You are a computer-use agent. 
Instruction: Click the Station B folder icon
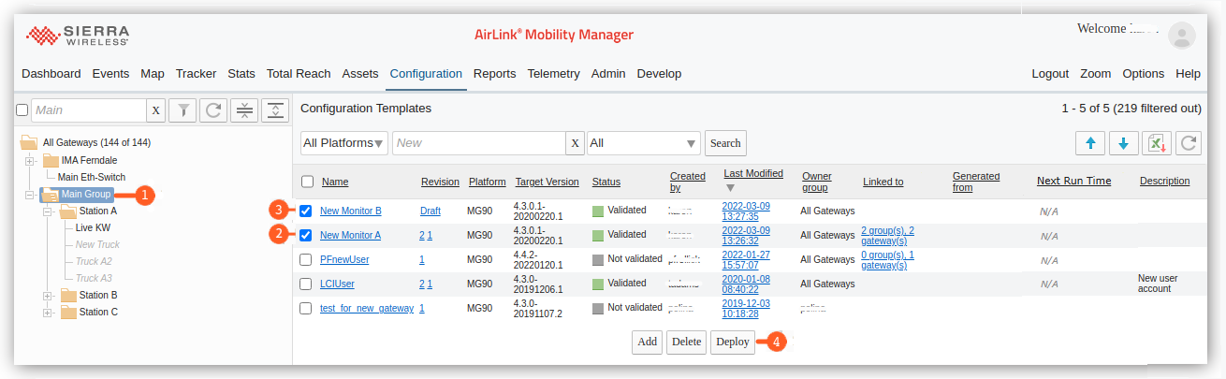[68, 295]
